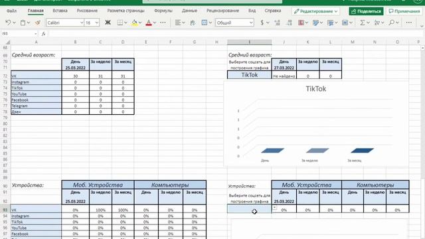This screenshot has width=425, height=239.
Task: Click the Paste clipboard icon
Action: click(23, 23)
